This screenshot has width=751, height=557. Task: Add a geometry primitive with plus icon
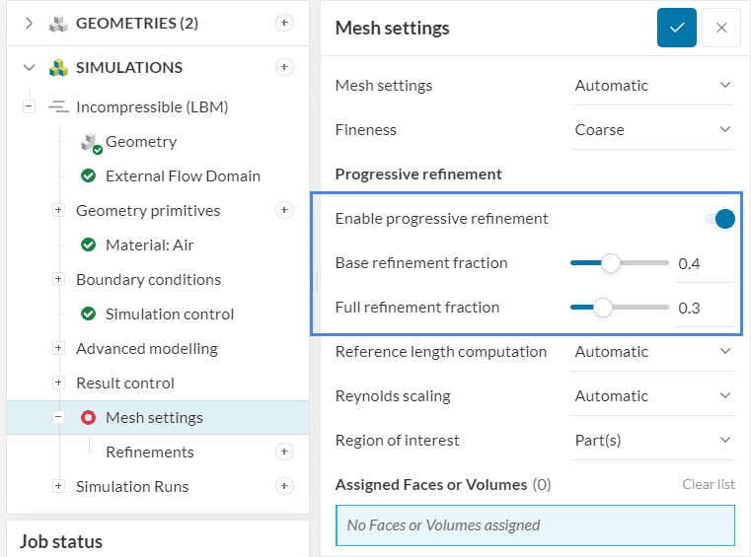[284, 210]
